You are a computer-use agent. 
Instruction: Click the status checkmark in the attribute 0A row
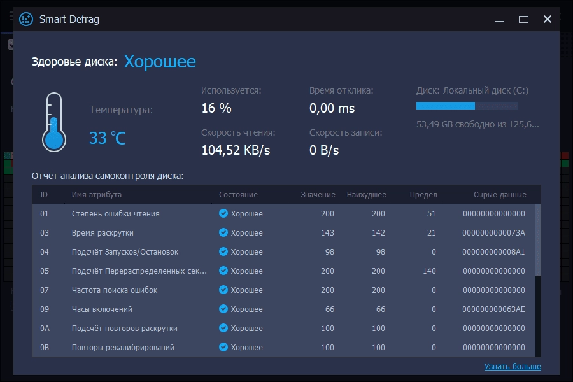tap(223, 328)
